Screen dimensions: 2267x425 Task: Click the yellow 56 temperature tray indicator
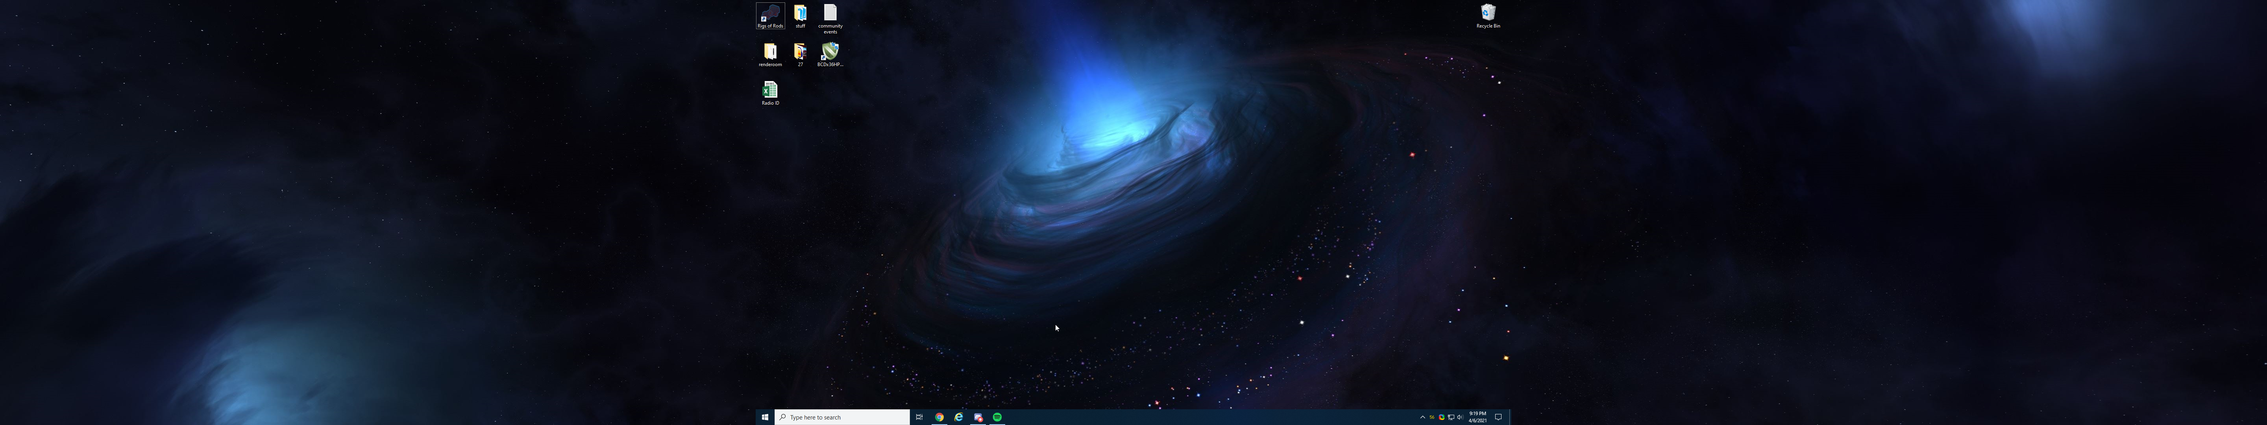[1432, 417]
